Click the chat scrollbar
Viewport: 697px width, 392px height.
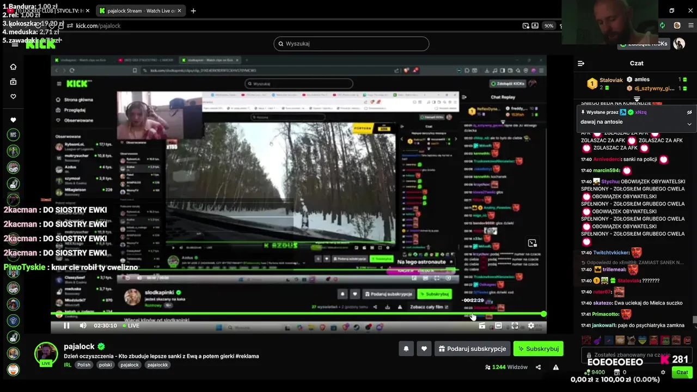tap(694, 320)
